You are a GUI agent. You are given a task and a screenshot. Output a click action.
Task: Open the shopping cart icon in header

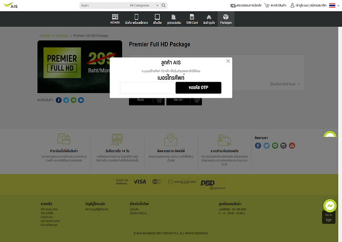point(267,5)
